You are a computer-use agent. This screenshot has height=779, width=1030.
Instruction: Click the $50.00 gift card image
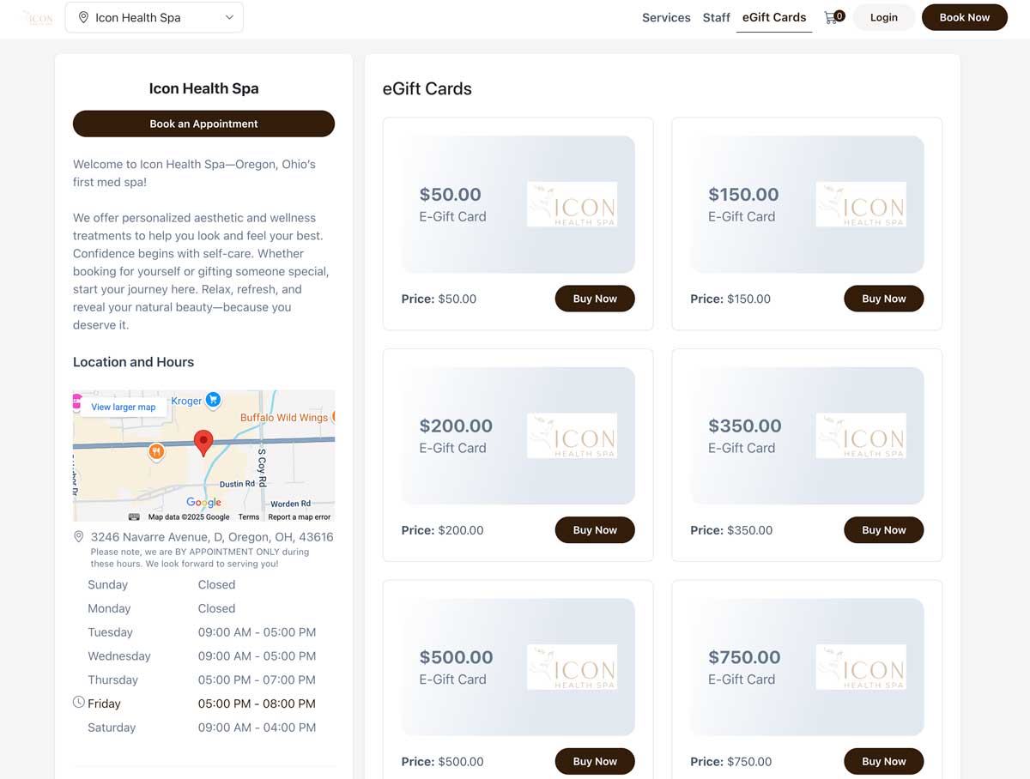pyautogui.click(x=518, y=204)
